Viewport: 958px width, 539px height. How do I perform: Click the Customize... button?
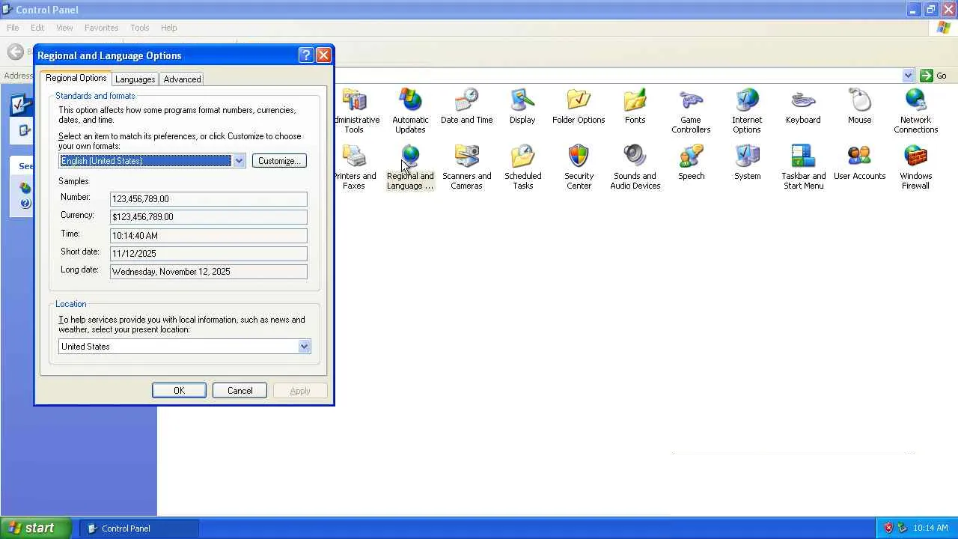click(279, 161)
